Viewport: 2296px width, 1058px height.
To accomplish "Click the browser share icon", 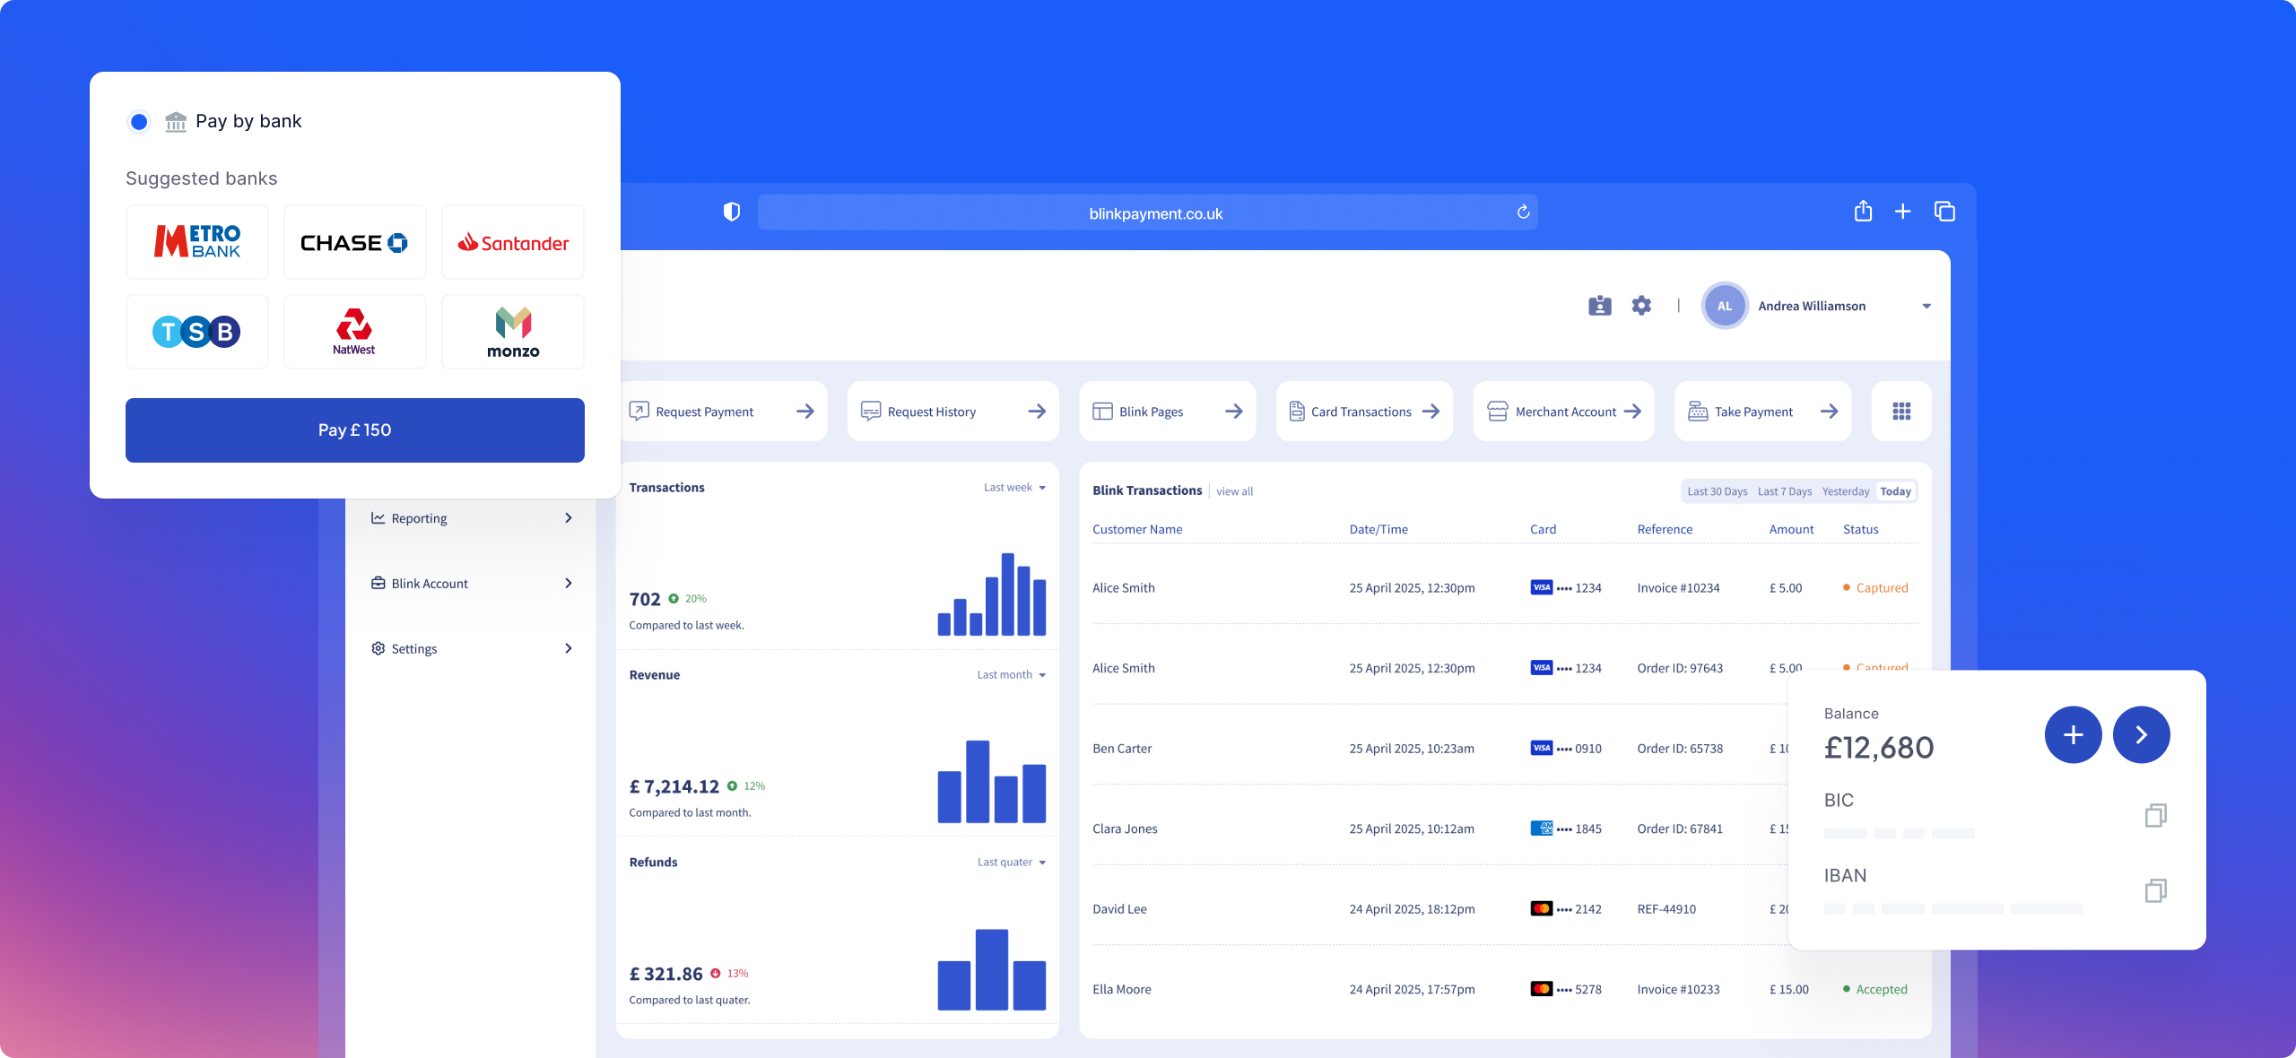I will 1864,211.
